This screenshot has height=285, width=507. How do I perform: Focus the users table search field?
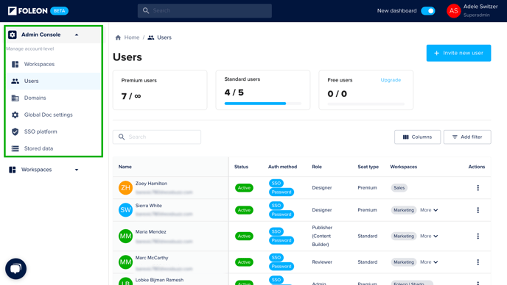pos(157,137)
